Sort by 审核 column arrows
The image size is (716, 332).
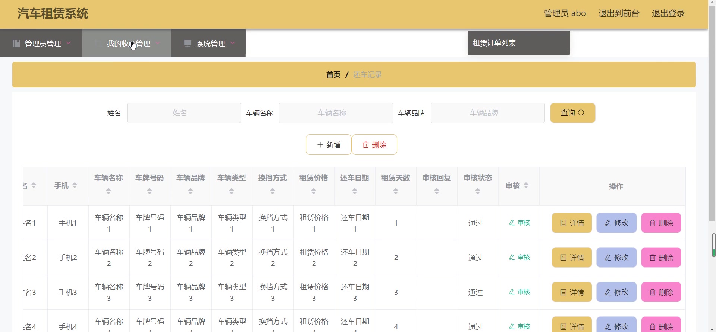[526, 185]
